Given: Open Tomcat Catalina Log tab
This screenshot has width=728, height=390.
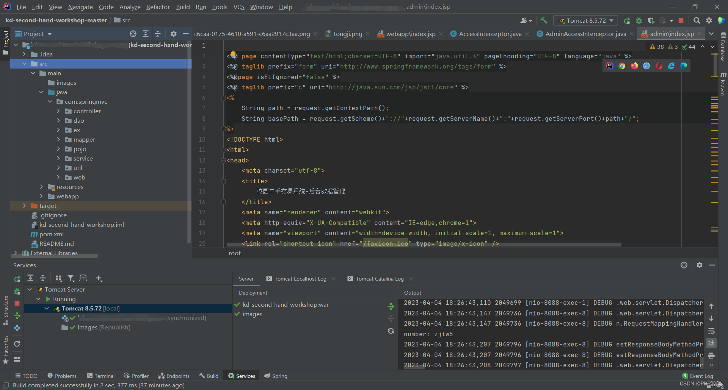Looking at the screenshot, I should coord(380,279).
